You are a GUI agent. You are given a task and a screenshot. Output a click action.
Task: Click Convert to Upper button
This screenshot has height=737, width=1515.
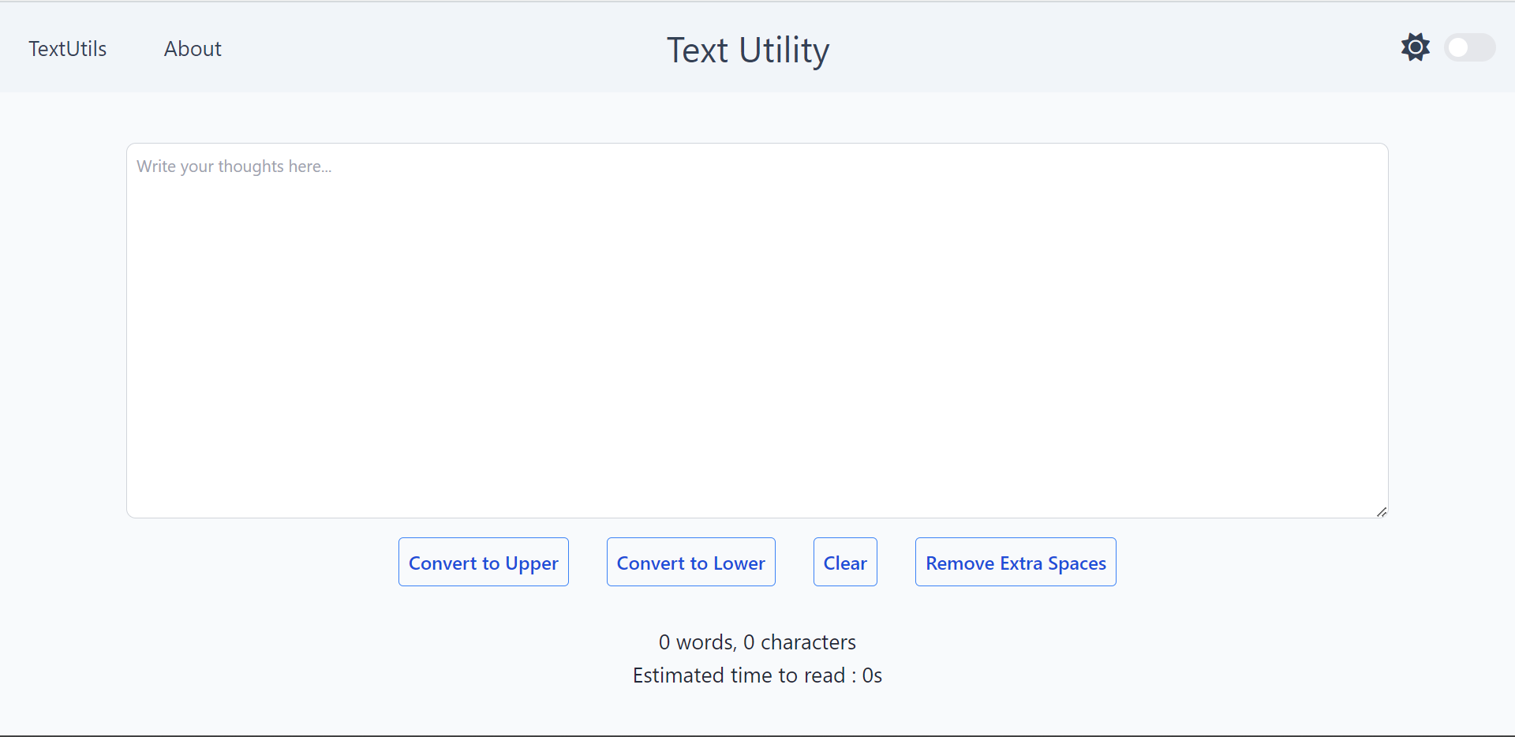(484, 562)
